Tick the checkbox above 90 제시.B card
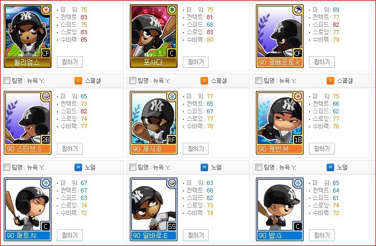376x246 pixels. (132, 81)
